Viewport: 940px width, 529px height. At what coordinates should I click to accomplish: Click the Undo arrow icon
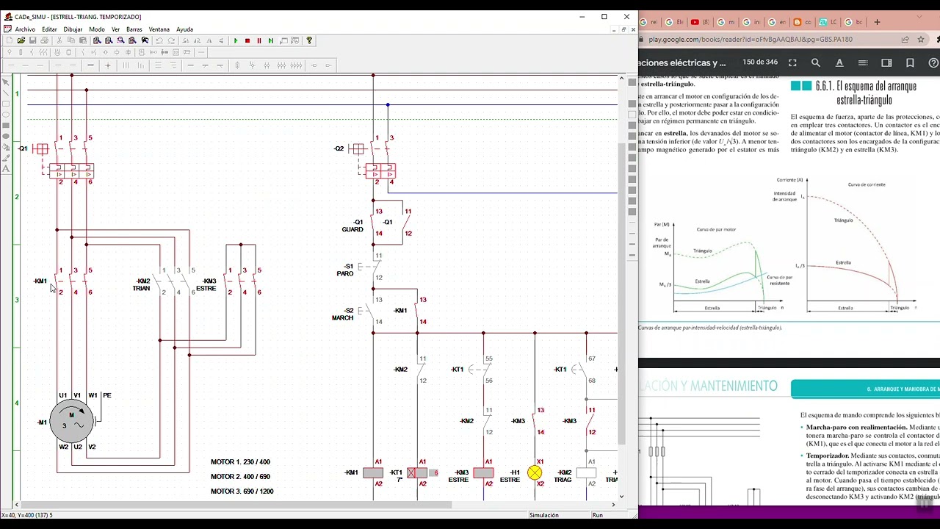click(x=159, y=40)
